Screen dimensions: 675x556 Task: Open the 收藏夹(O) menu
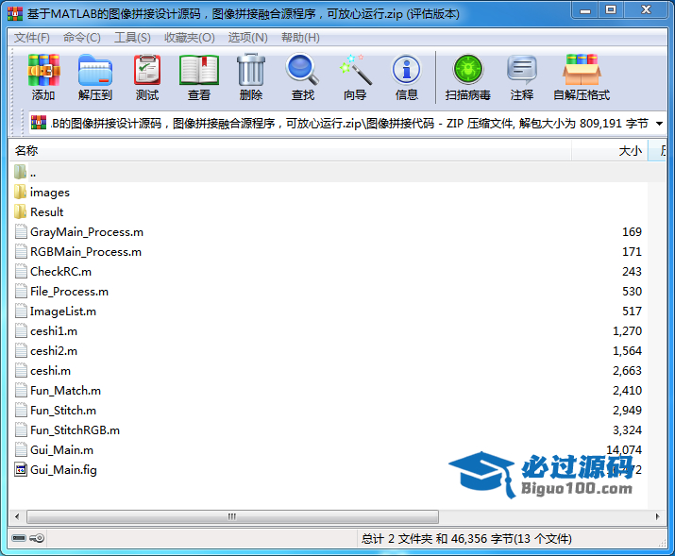point(190,38)
